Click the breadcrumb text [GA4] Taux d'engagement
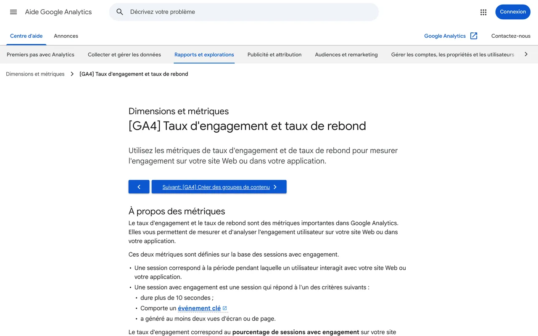The height and width of the screenshot is (336, 538). pyautogui.click(x=134, y=74)
